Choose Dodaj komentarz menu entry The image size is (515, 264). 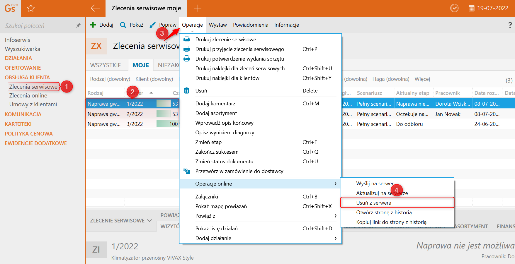[260, 104]
